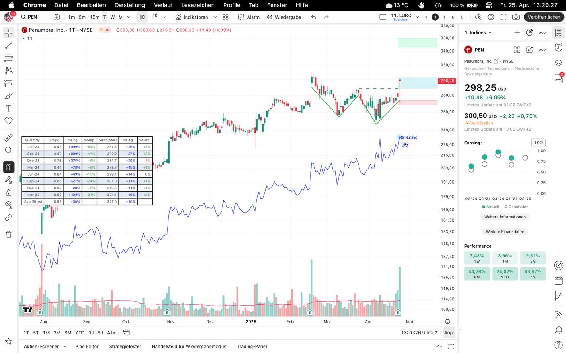Click the Veröffentlichen button
The height and width of the screenshot is (353, 566).
pyautogui.click(x=544, y=17)
